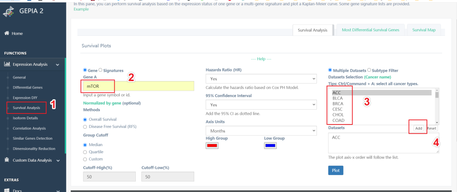The width and height of the screenshot is (457, 192).
Task: Set Group Cutoff to Custom
Action: pyautogui.click(x=85, y=159)
